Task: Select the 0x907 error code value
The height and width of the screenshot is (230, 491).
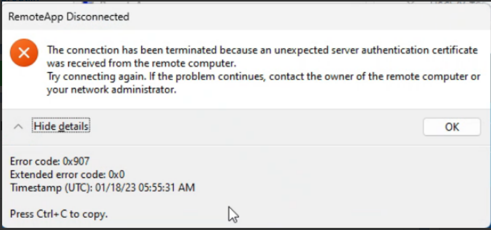Action: 76,161
